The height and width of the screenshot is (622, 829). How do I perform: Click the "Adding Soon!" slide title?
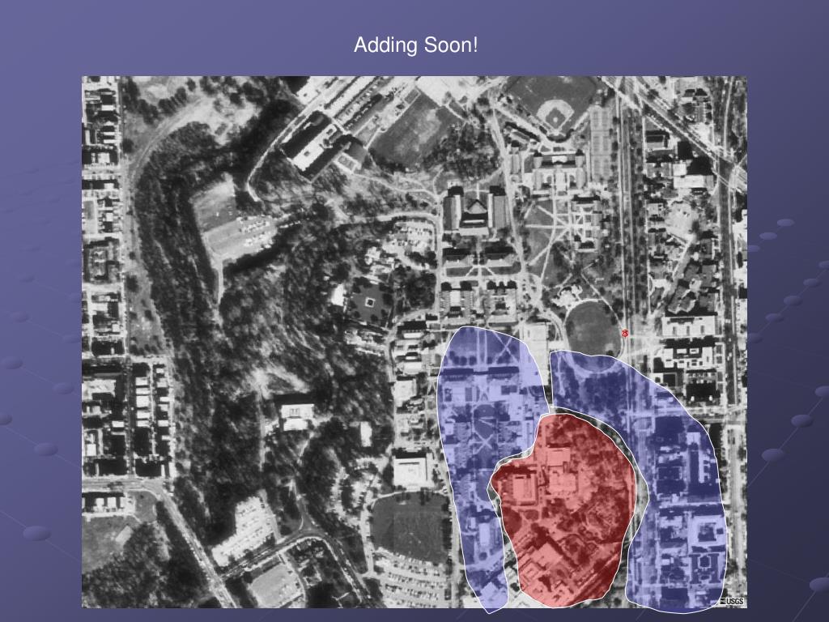point(415,45)
